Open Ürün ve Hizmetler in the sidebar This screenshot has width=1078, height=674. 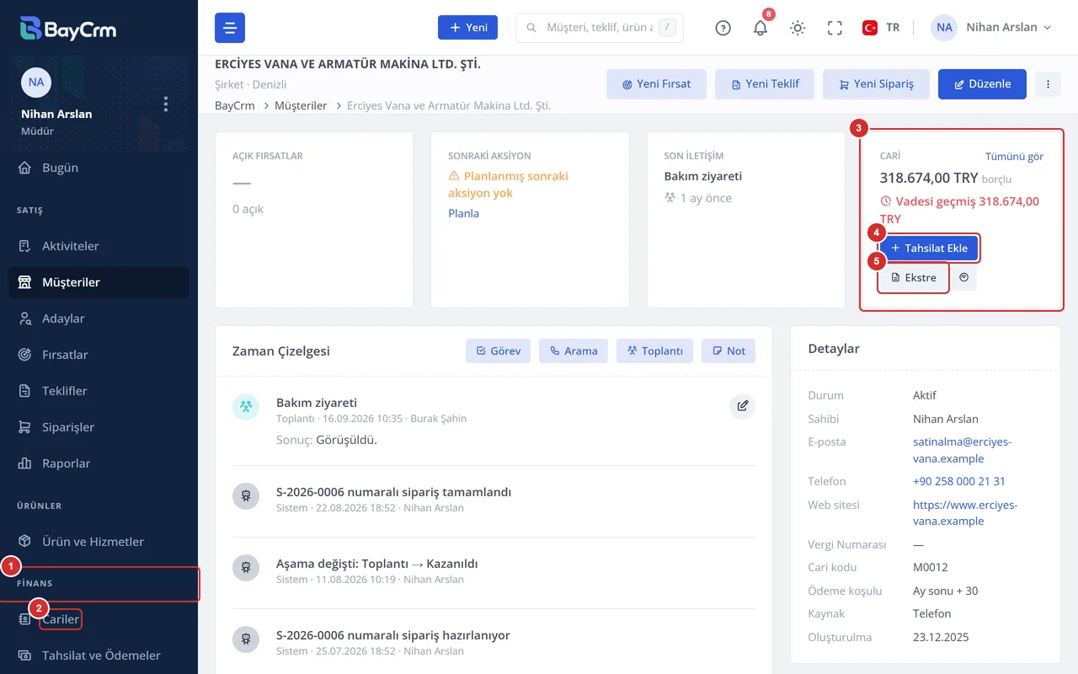[99, 542]
